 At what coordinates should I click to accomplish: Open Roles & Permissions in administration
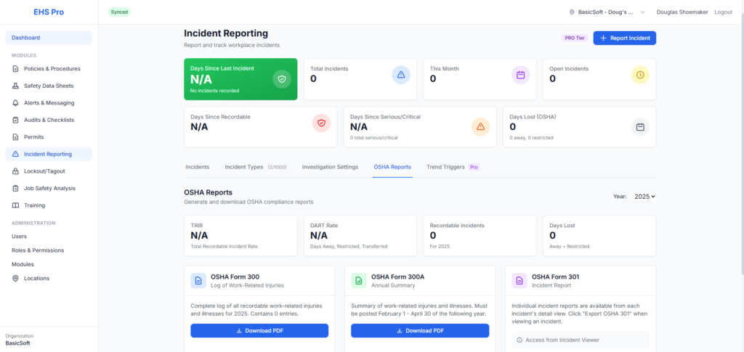pyautogui.click(x=38, y=250)
